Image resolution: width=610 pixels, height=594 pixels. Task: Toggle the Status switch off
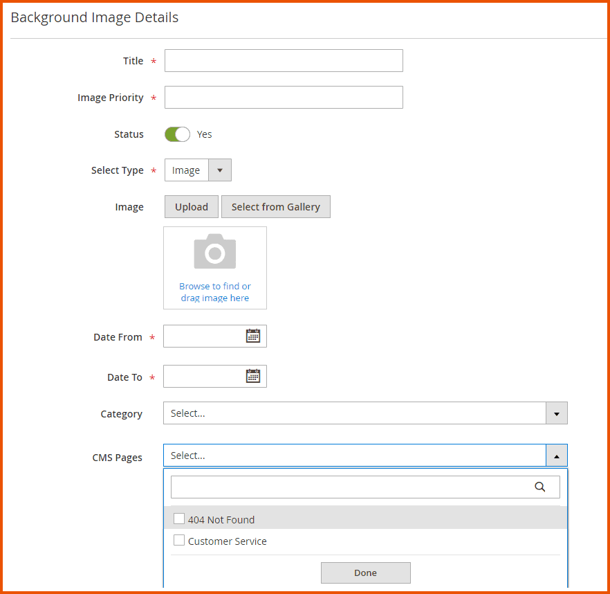pos(177,134)
